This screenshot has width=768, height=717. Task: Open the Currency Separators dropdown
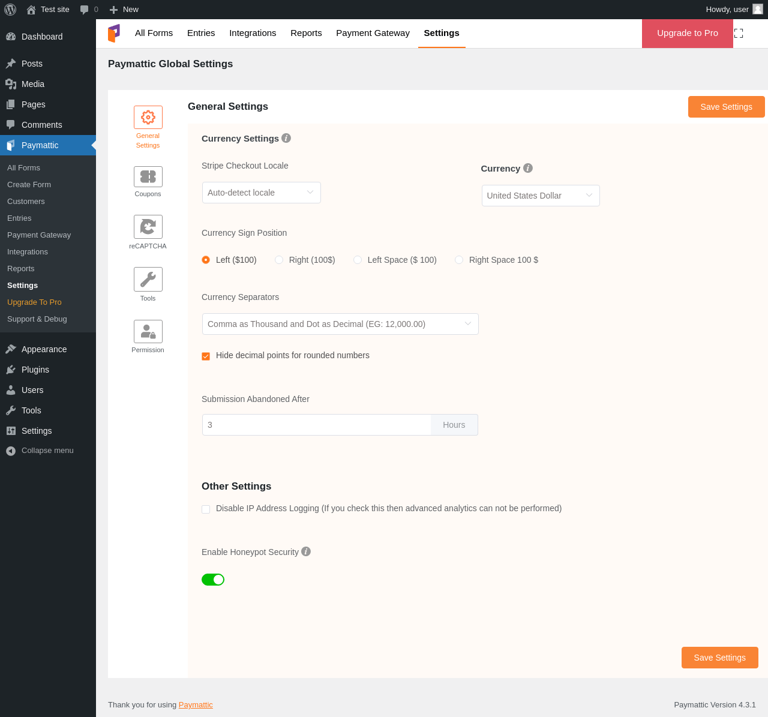[340, 324]
